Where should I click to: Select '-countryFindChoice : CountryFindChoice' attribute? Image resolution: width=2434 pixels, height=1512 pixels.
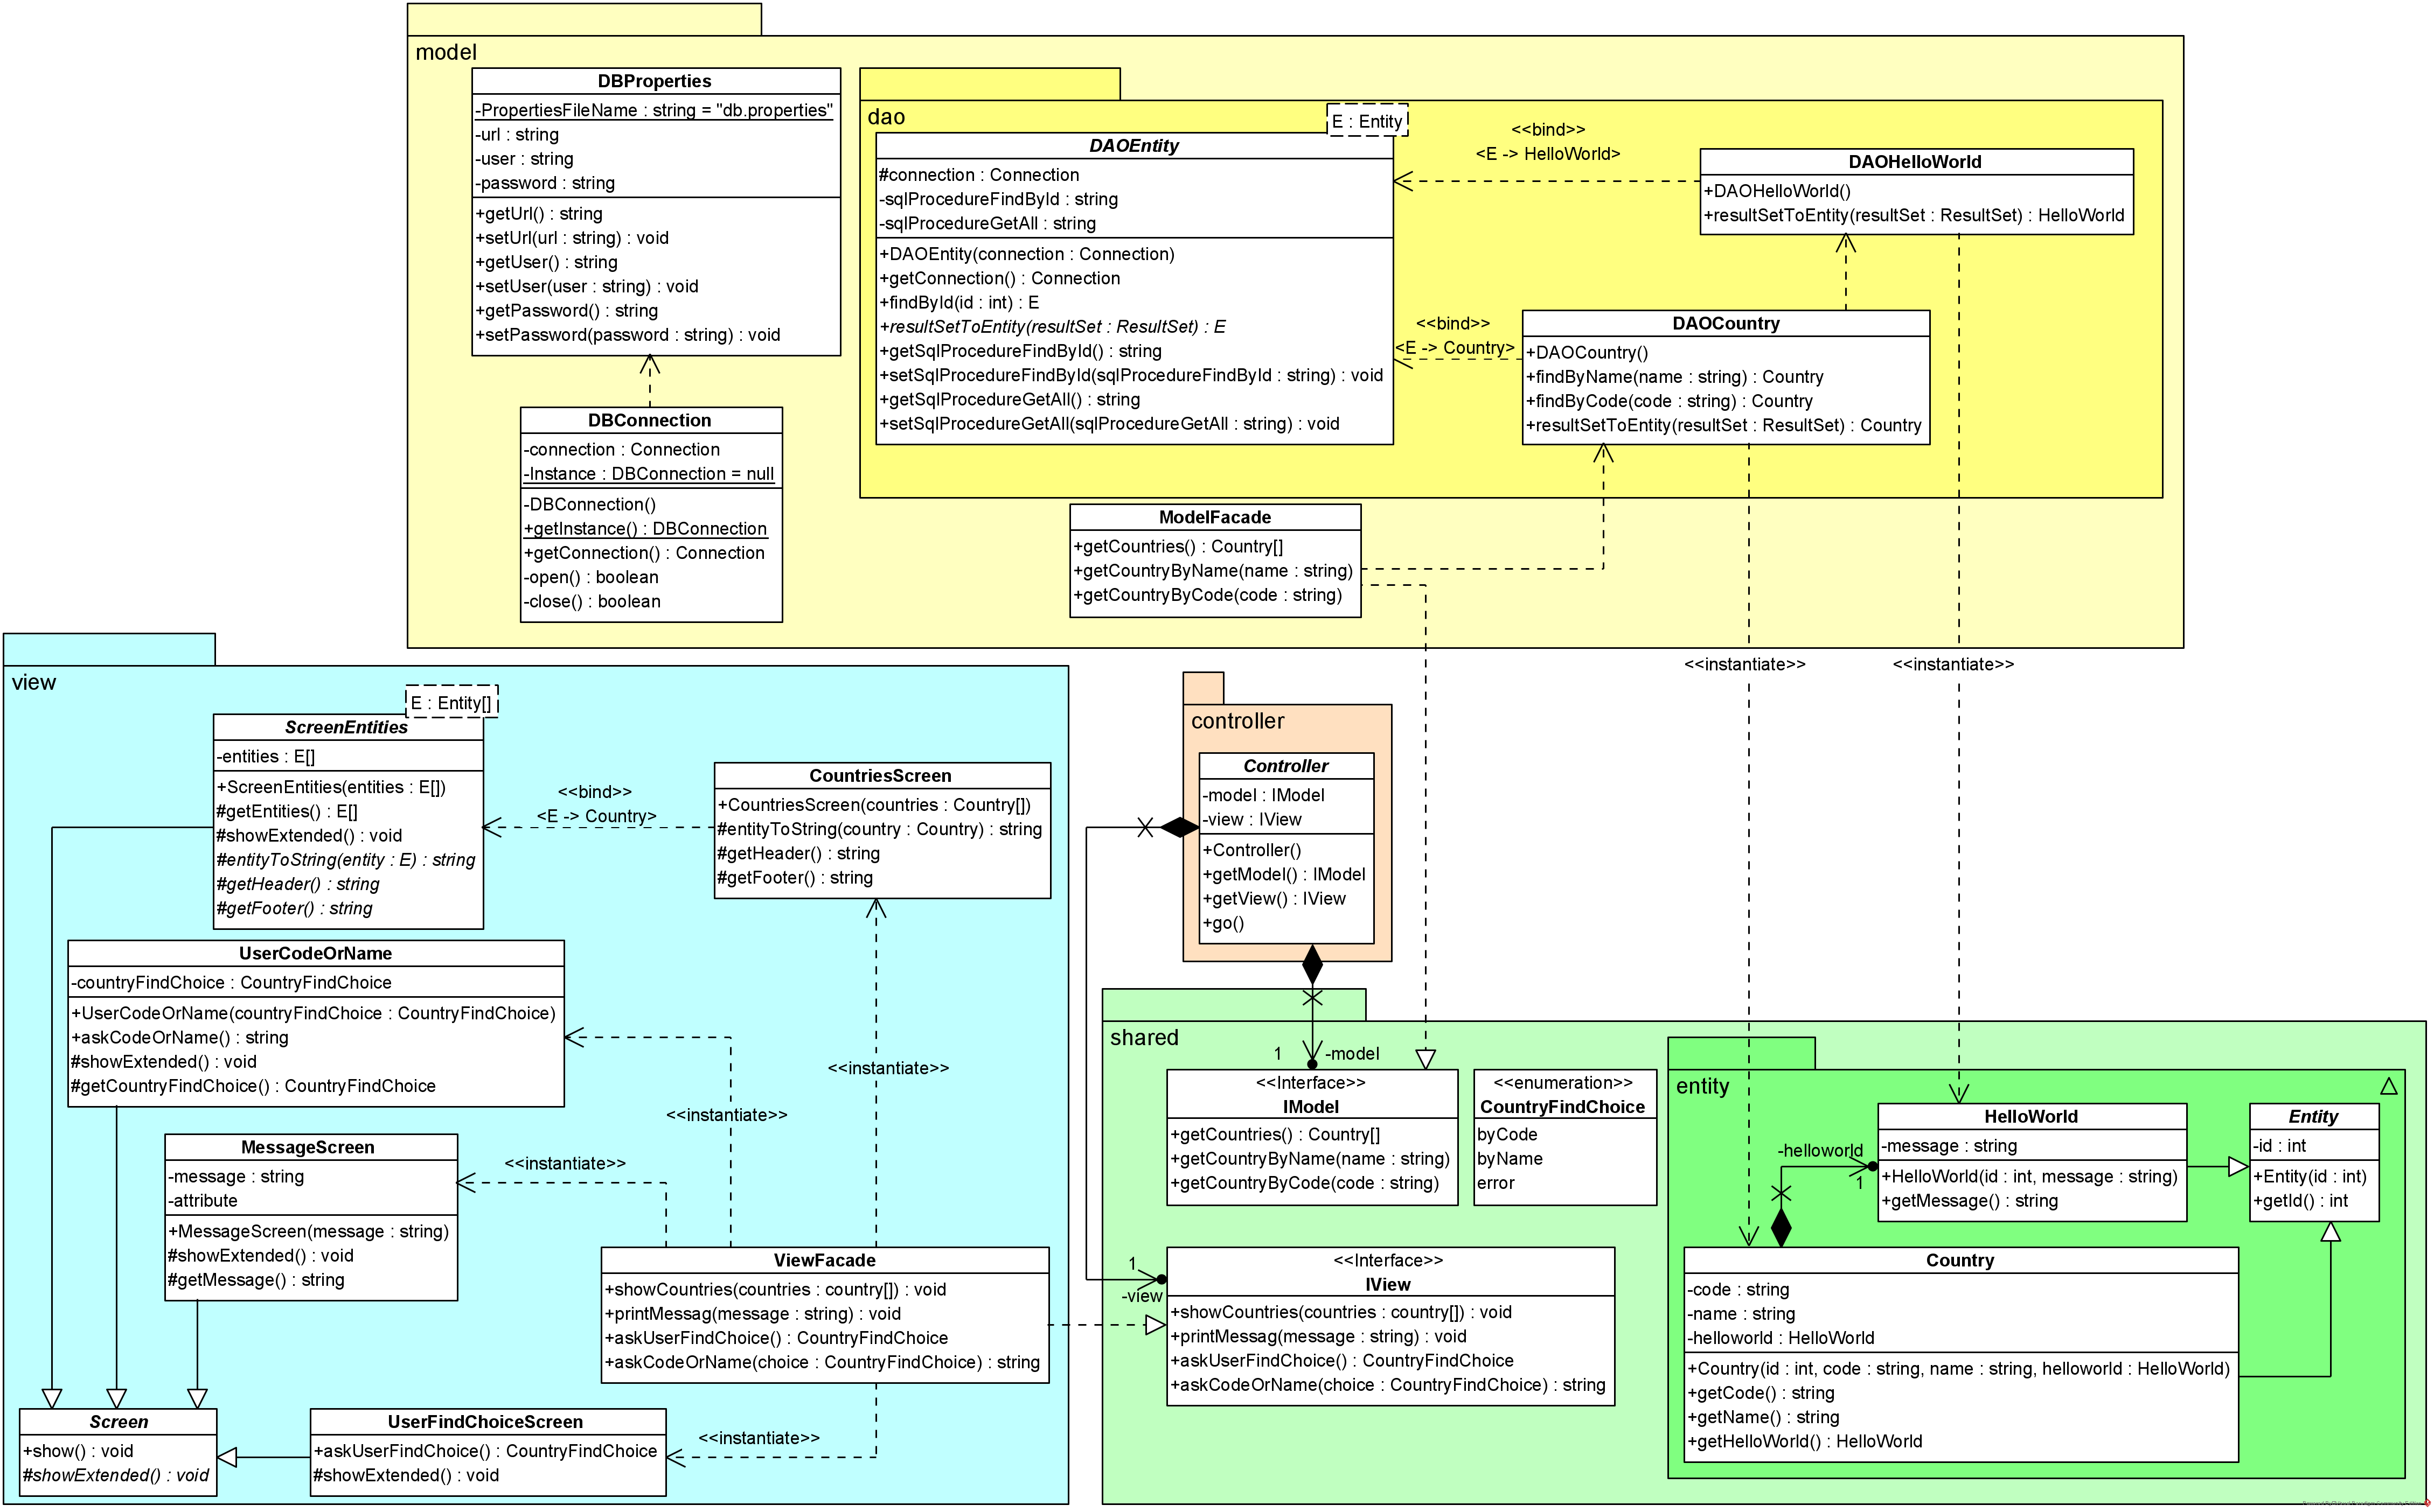pyautogui.click(x=231, y=983)
